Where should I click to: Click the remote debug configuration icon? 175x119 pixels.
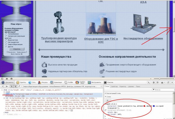[157, 83]
